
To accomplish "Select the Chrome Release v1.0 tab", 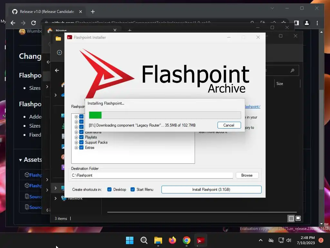I will pos(47,12).
